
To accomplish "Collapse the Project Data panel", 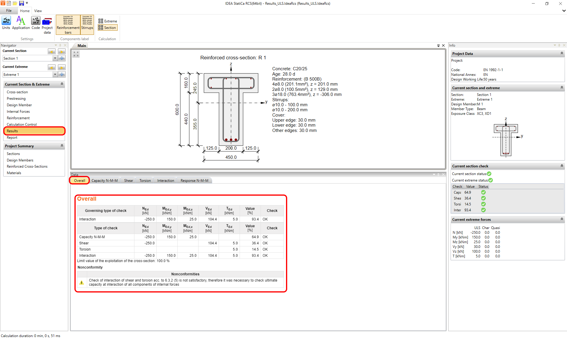I will coord(562,53).
